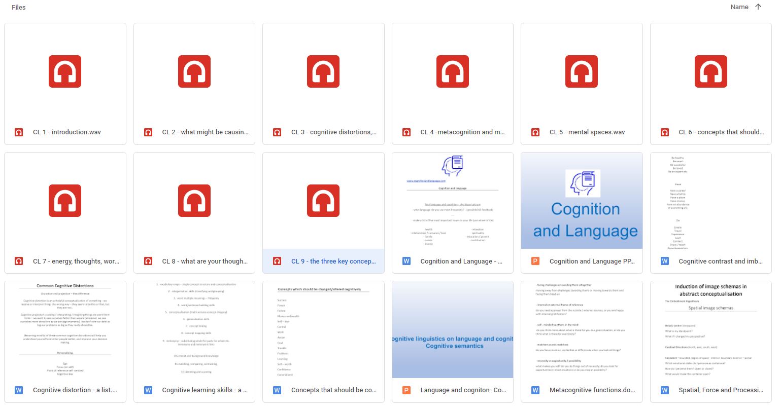The image size is (780, 412).
Task: Select filename text Cognition and Language PP
Action: (x=592, y=261)
